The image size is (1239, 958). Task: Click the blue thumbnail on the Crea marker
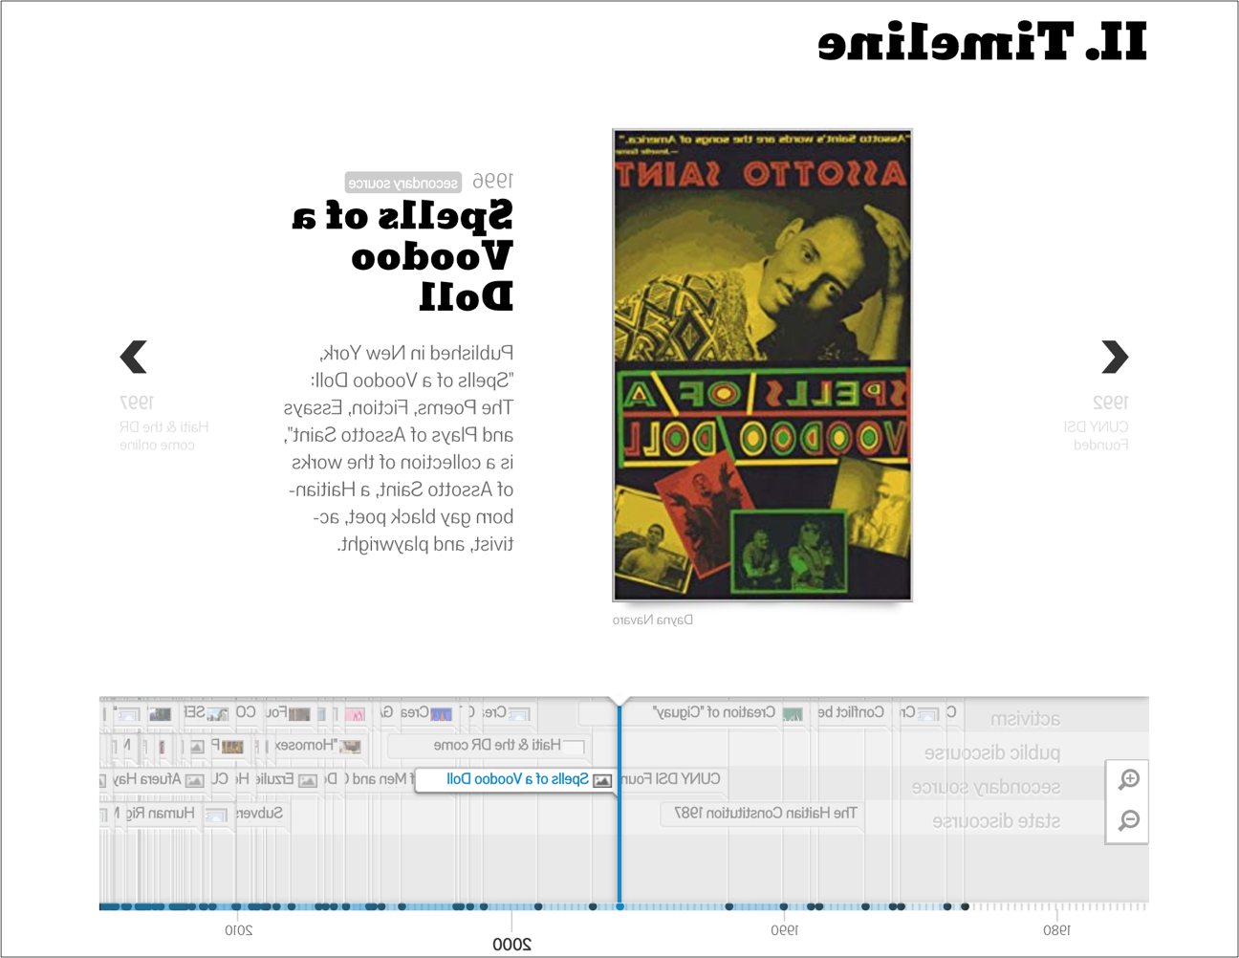(x=441, y=713)
